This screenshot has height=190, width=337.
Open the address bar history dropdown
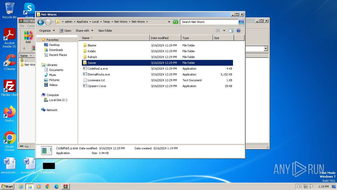(169, 22)
